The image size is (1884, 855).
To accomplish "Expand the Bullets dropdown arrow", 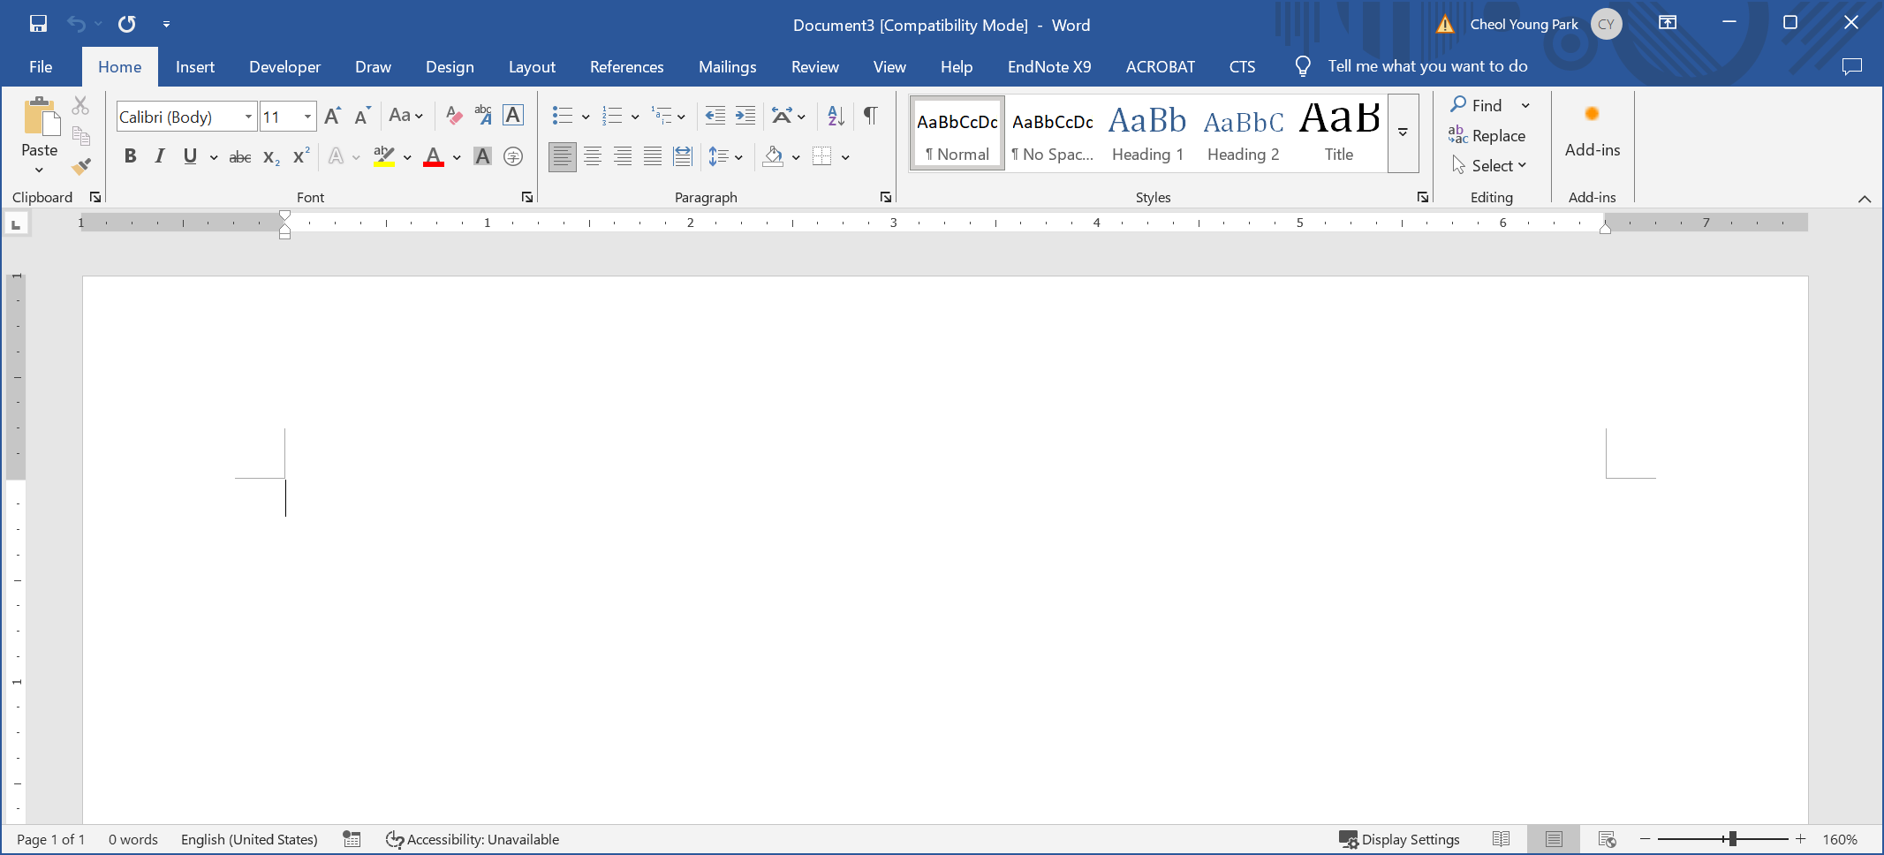I will click(586, 117).
